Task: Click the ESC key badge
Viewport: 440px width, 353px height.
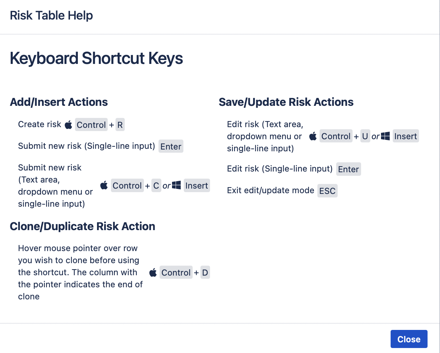Action: point(327,191)
